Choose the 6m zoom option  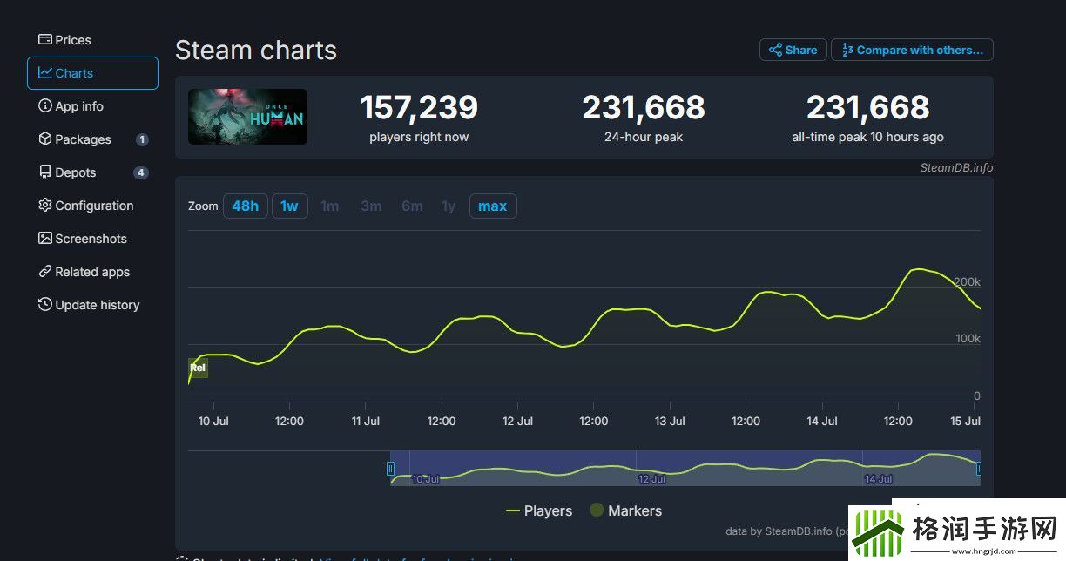412,206
